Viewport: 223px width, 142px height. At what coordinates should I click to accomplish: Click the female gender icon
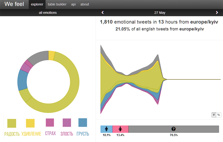click(120, 129)
